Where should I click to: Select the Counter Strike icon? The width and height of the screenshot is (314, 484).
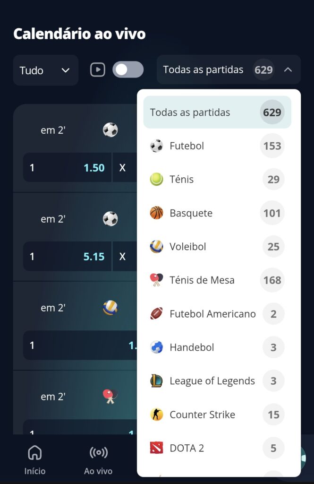pos(155,415)
